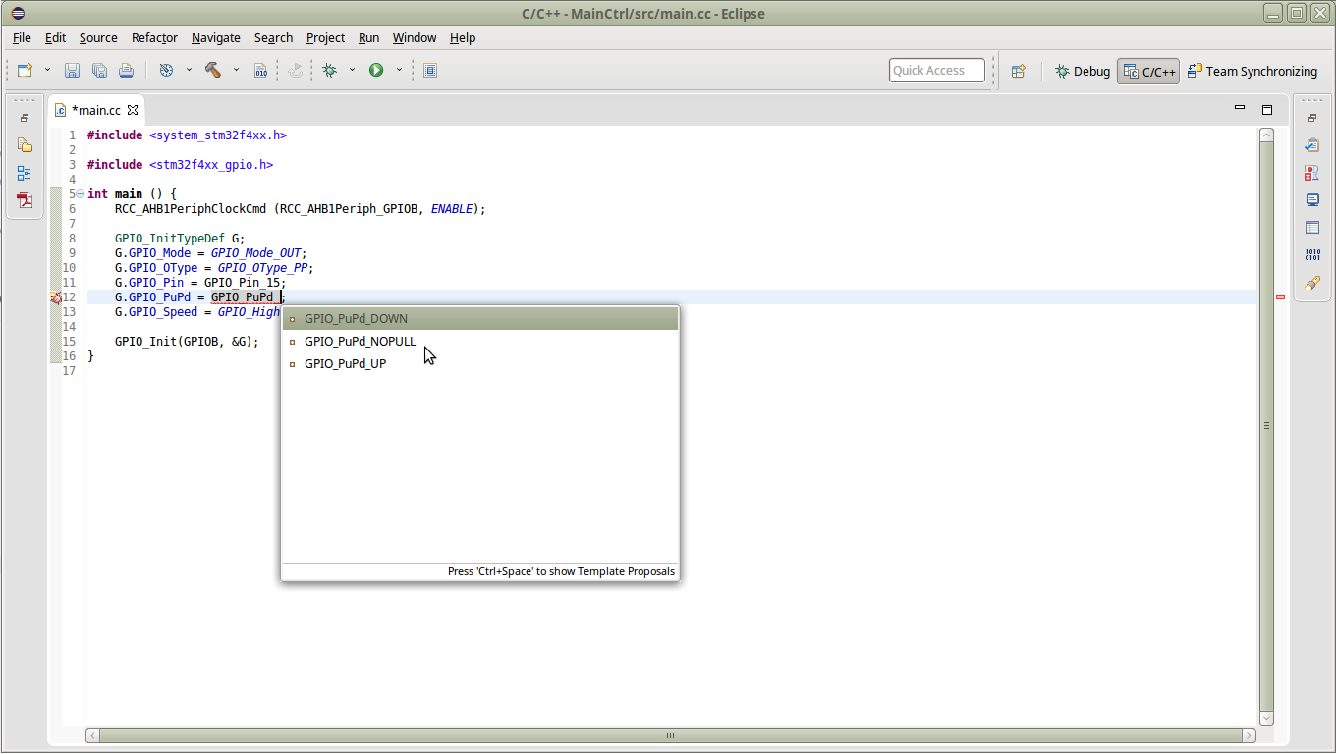Choose GPIO_PuPd_DOWN completion proposal
1336x754 pixels.
pyautogui.click(x=479, y=318)
